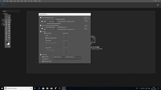Open the Home tab in left sidebar

11,11
